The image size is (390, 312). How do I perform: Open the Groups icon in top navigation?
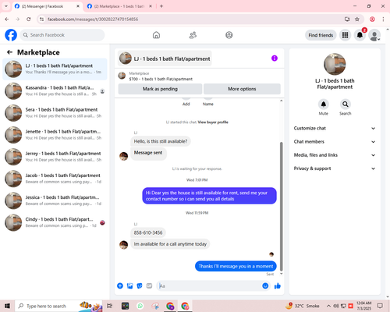tap(229, 35)
